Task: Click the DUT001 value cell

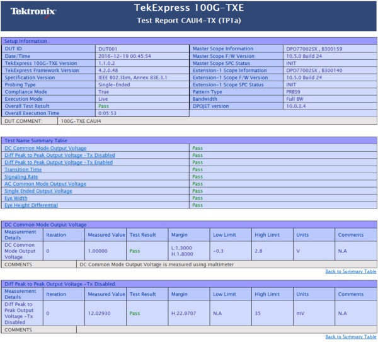Action: click(108, 48)
